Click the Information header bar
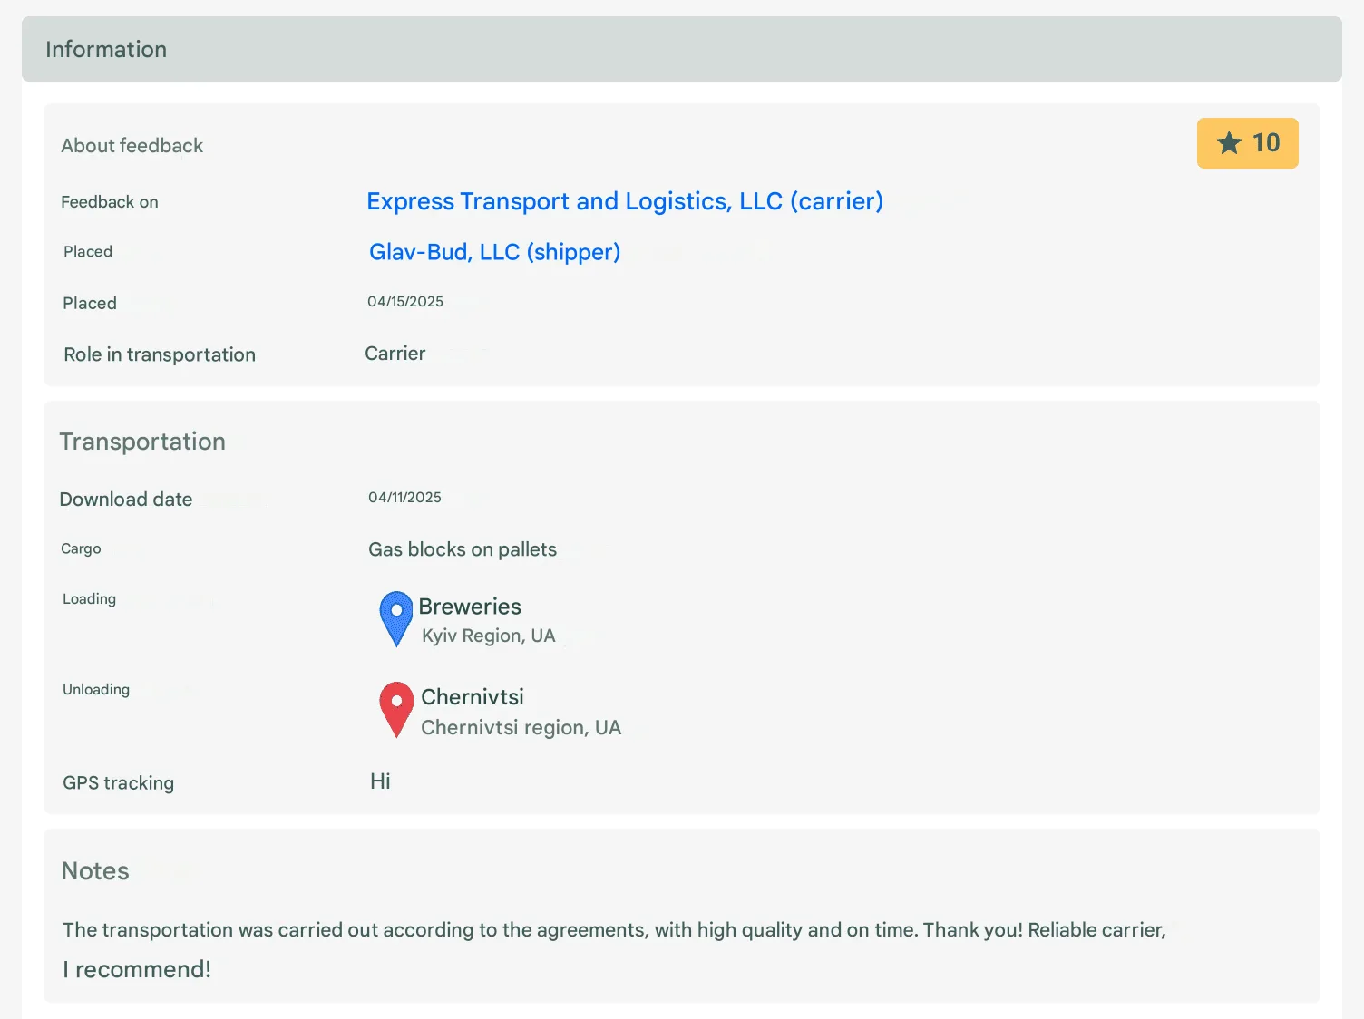Screen dimensions: 1364x1019 (x=682, y=49)
